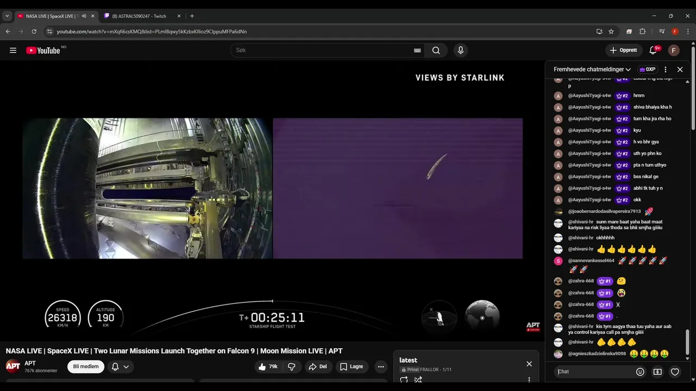This screenshot has width=696, height=391.
Task: Click Bli medlem join button
Action: 86,367
